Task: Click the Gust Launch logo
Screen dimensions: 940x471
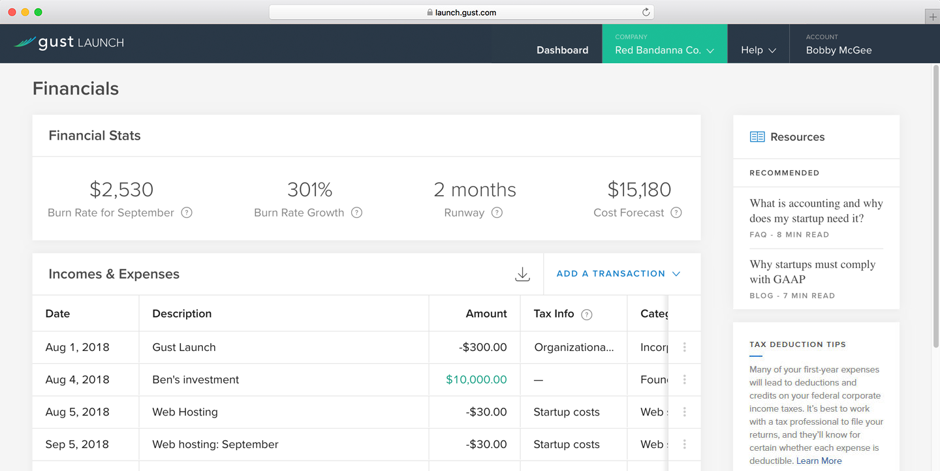Action: (x=69, y=43)
